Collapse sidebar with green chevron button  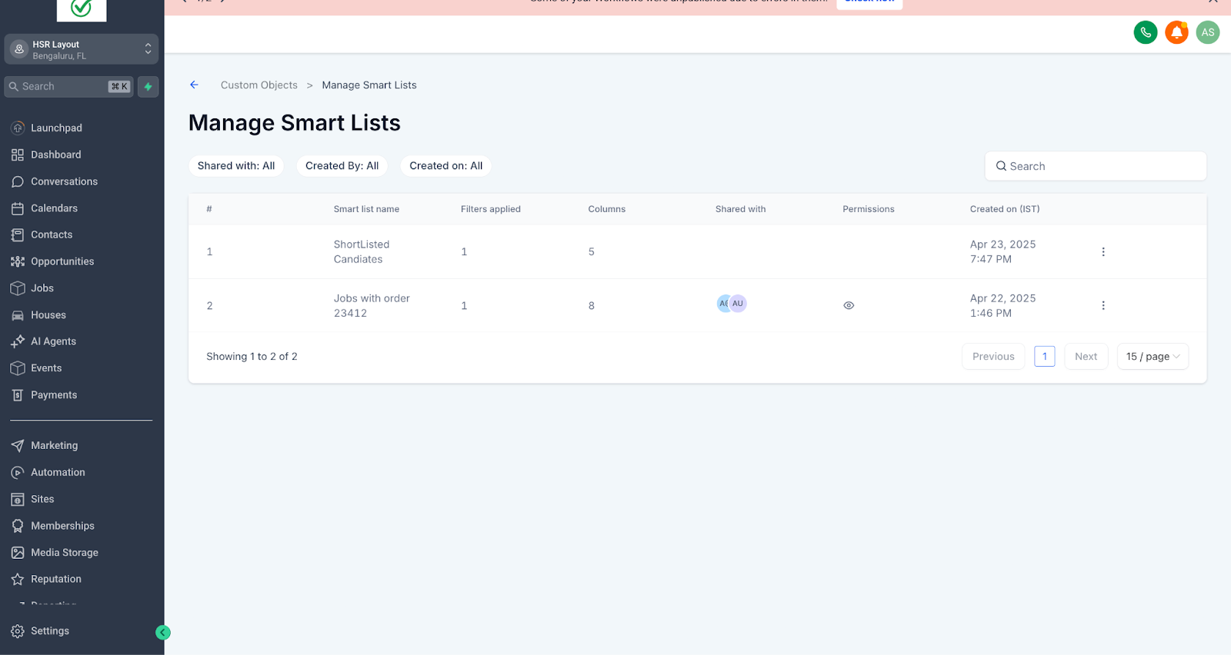(x=162, y=632)
